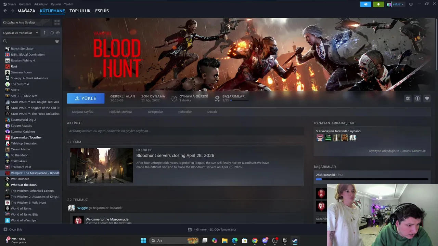Image resolution: width=438 pixels, height=246 pixels.
Task: Open Google Chrome from the taskbar
Action: (x=255, y=241)
